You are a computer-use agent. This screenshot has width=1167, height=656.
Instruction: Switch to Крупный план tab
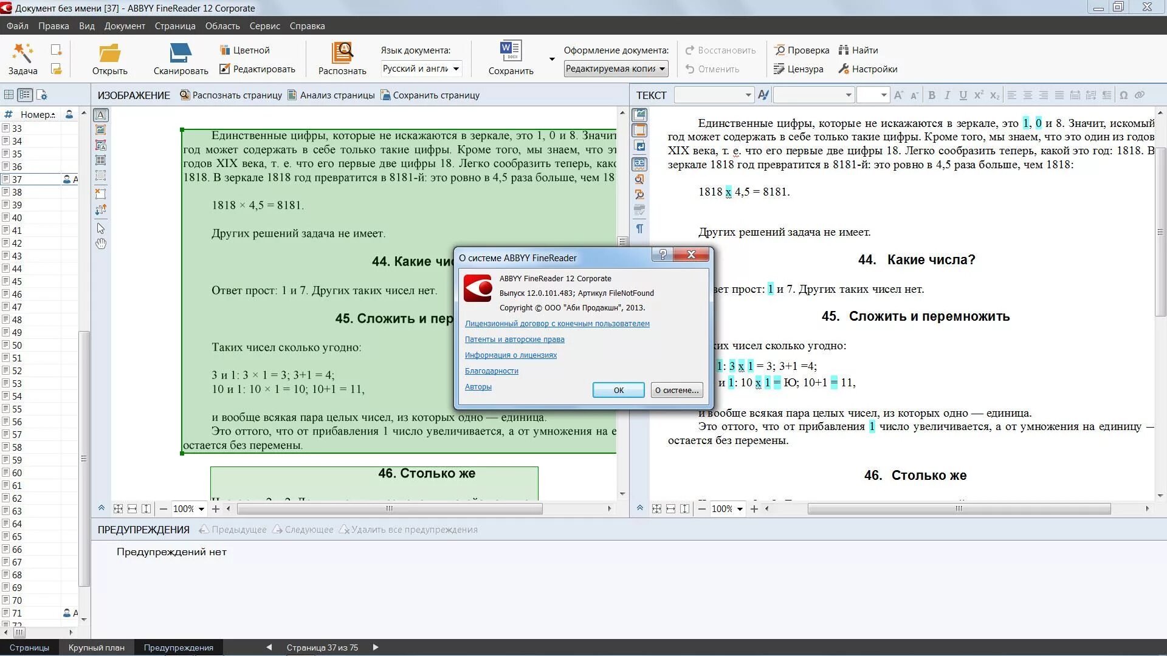click(x=96, y=647)
